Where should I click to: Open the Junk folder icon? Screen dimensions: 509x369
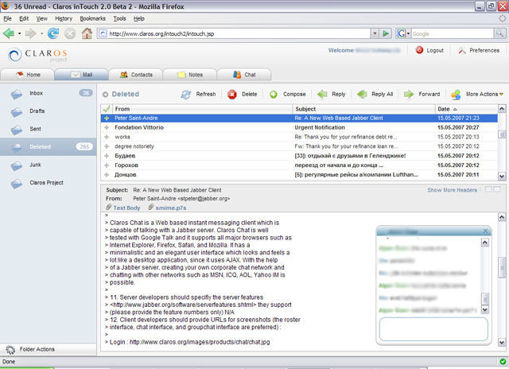pyautogui.click(x=16, y=166)
